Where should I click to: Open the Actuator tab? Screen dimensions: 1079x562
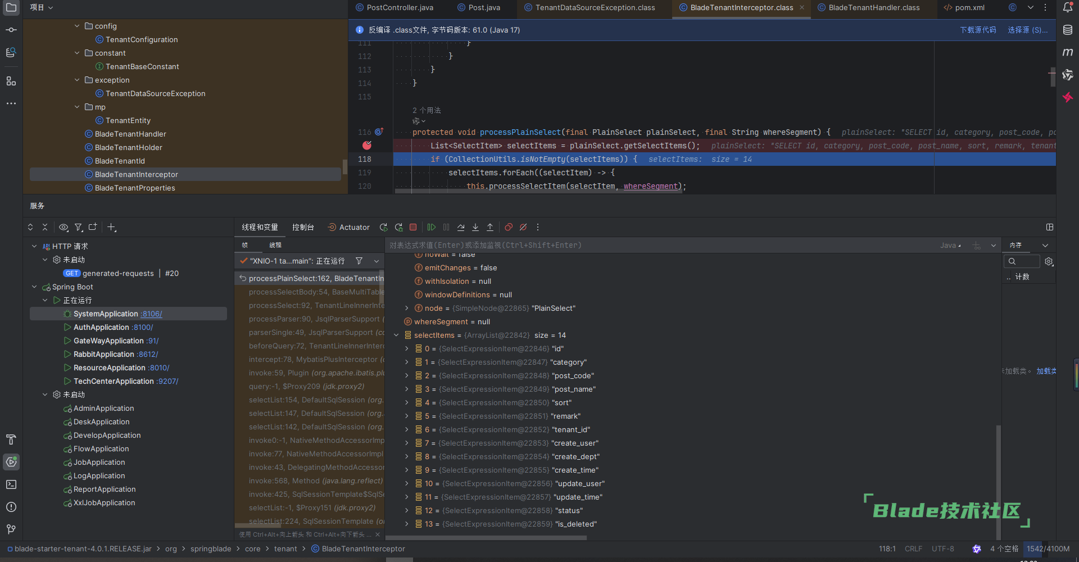349,227
